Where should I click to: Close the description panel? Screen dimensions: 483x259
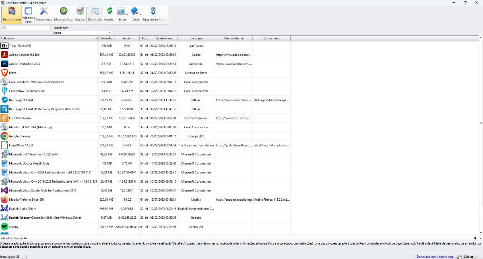480,238
